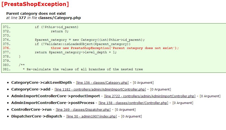Open the line 158 classes/controller/Controller.php link
The image size is (226, 130).
(133, 103)
